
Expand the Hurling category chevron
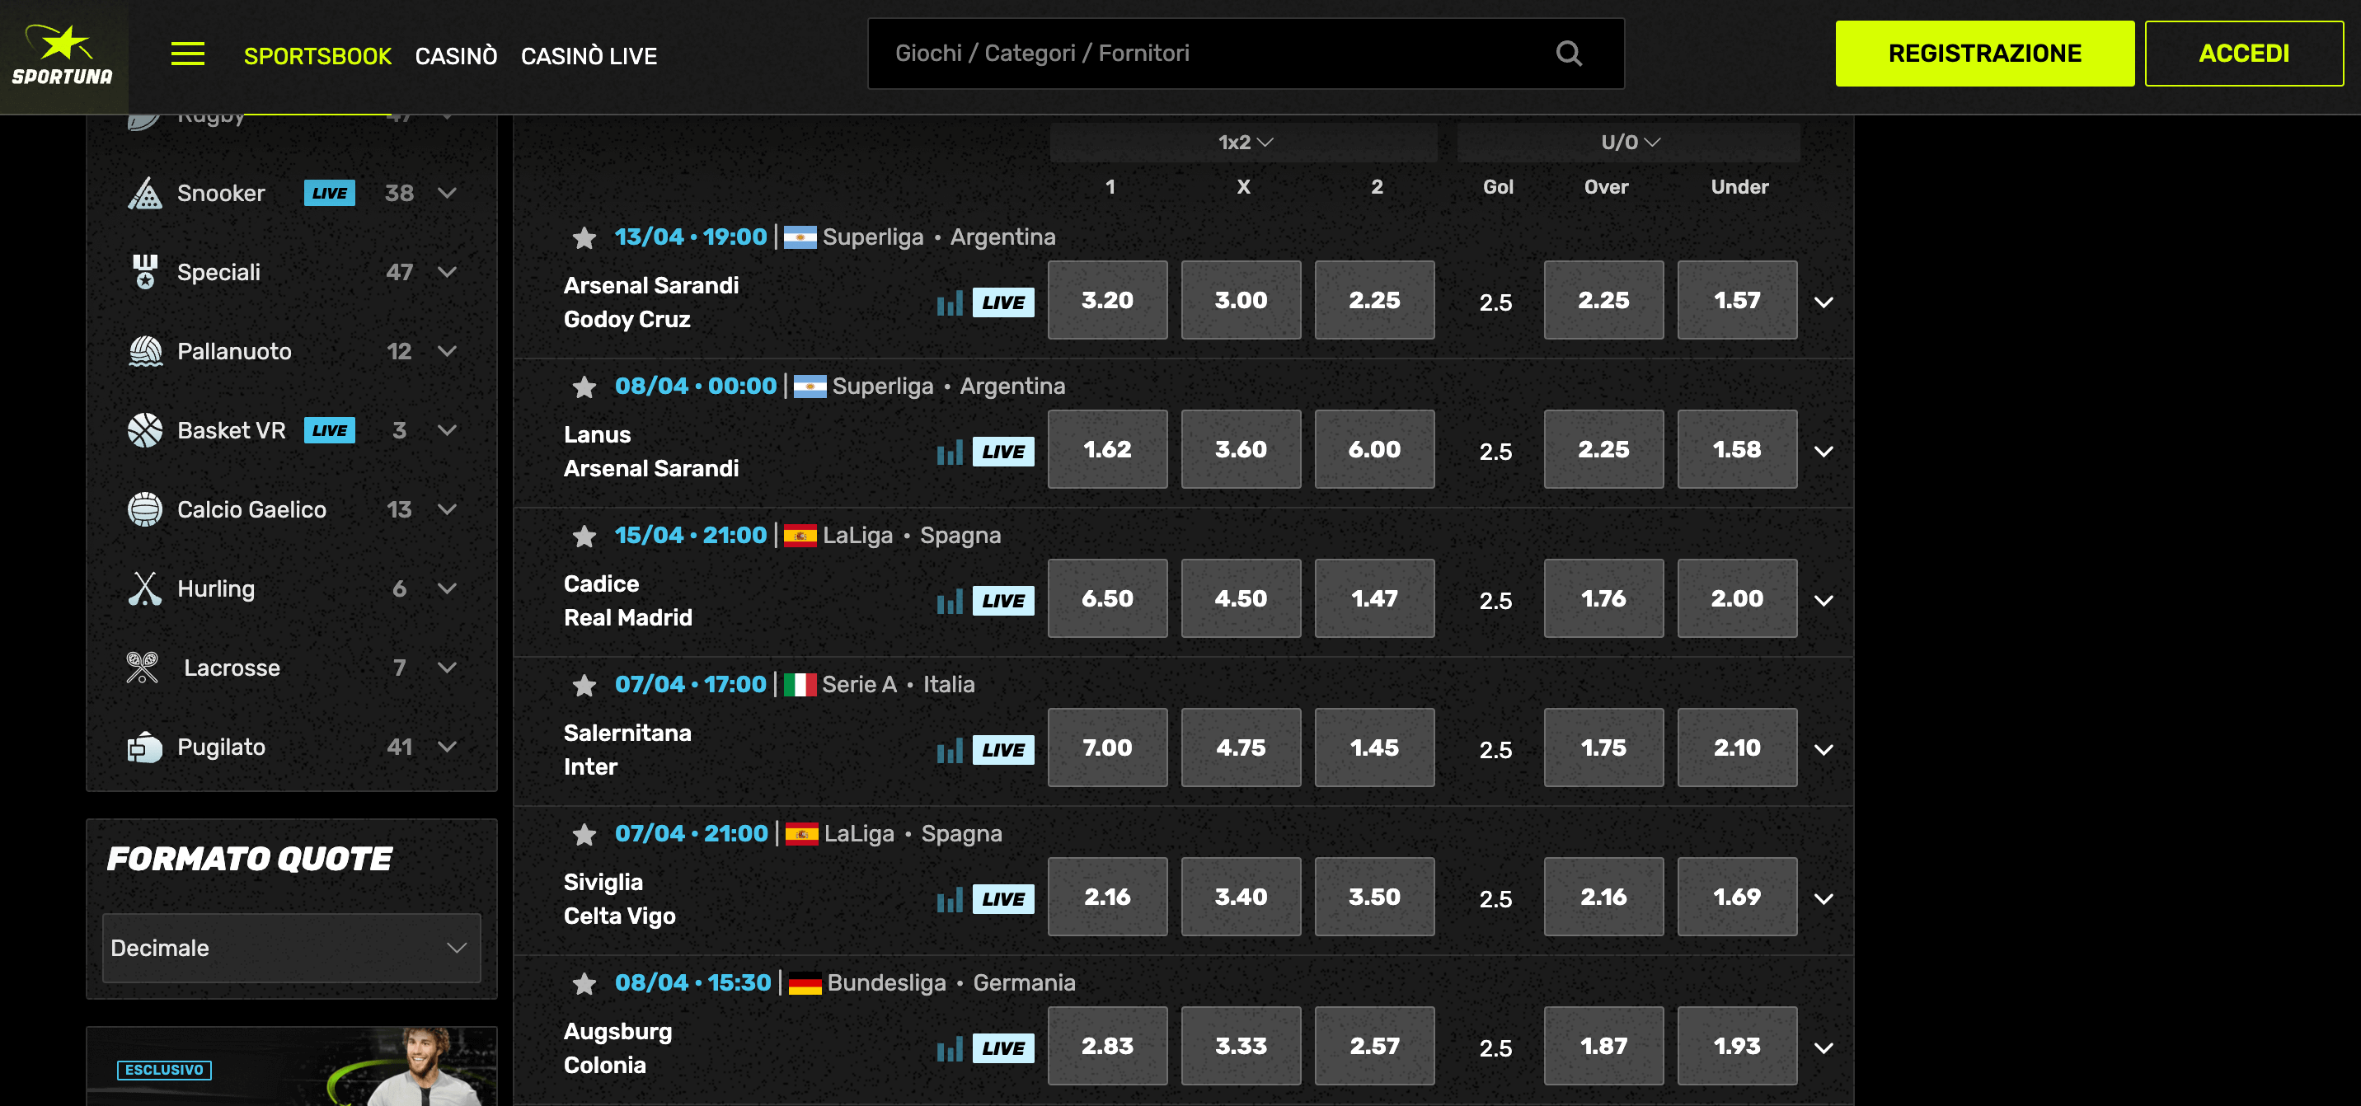click(x=448, y=588)
